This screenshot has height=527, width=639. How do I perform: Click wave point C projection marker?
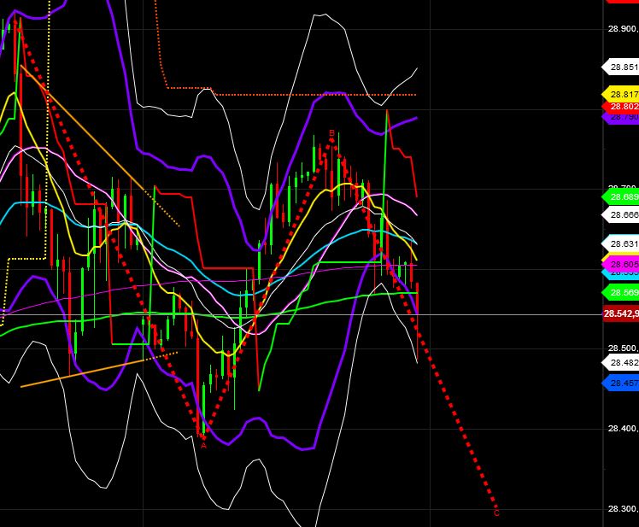tap(496, 512)
